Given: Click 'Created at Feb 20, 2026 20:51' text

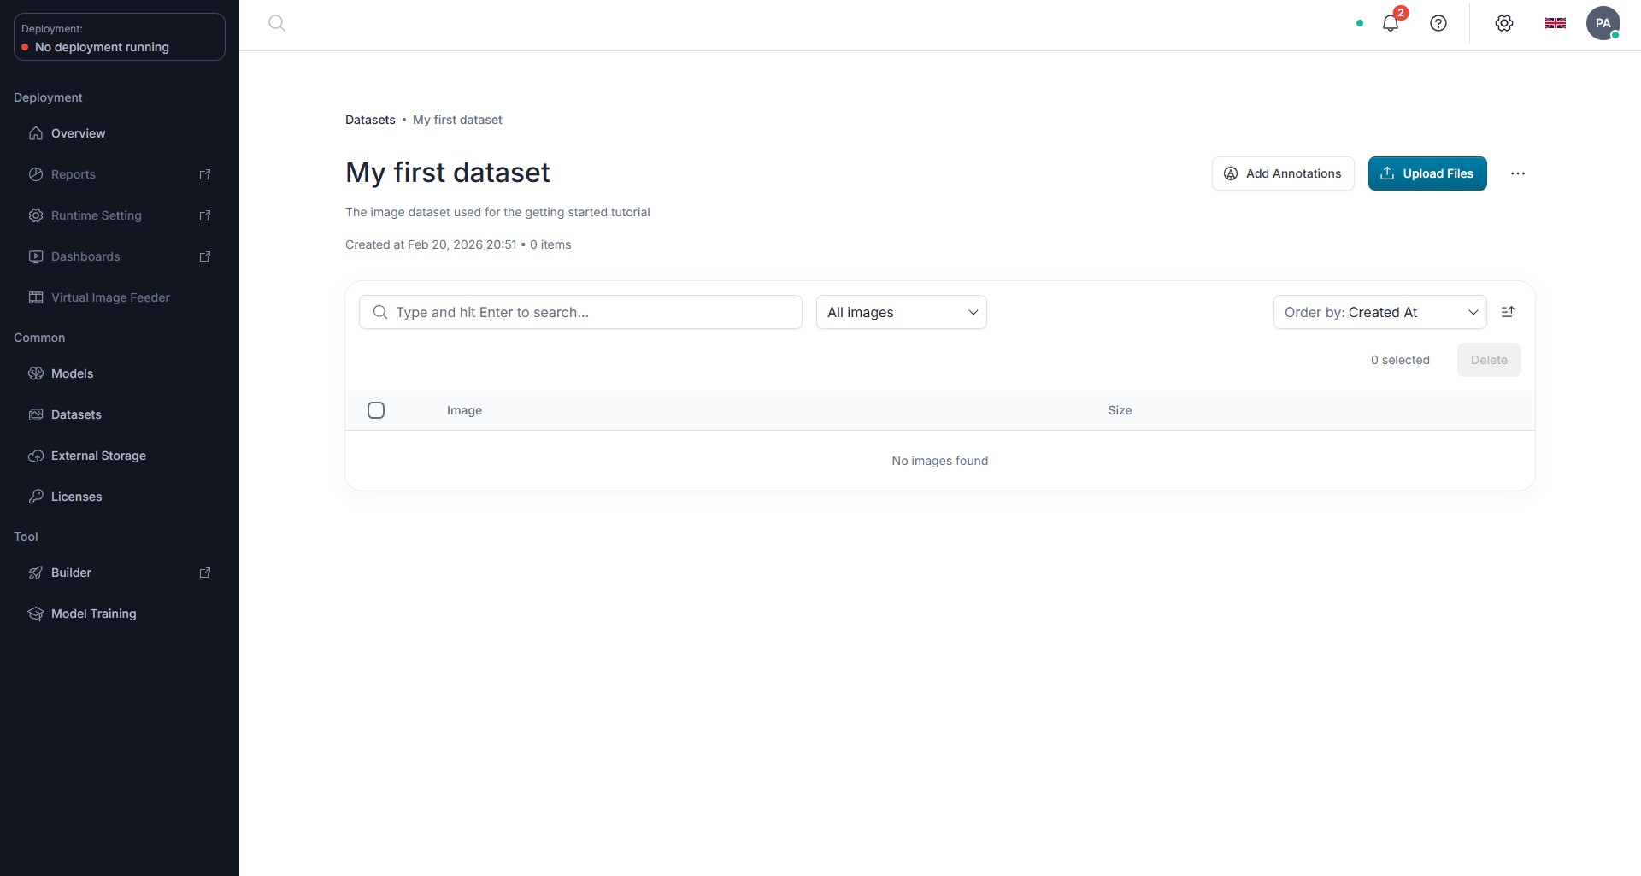Looking at the screenshot, I should tap(431, 244).
